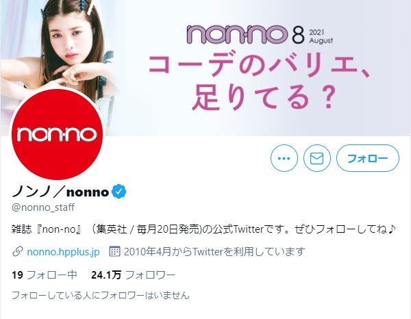Click the @nonno_staff handle text
The height and width of the screenshot is (319, 411).
[43, 207]
